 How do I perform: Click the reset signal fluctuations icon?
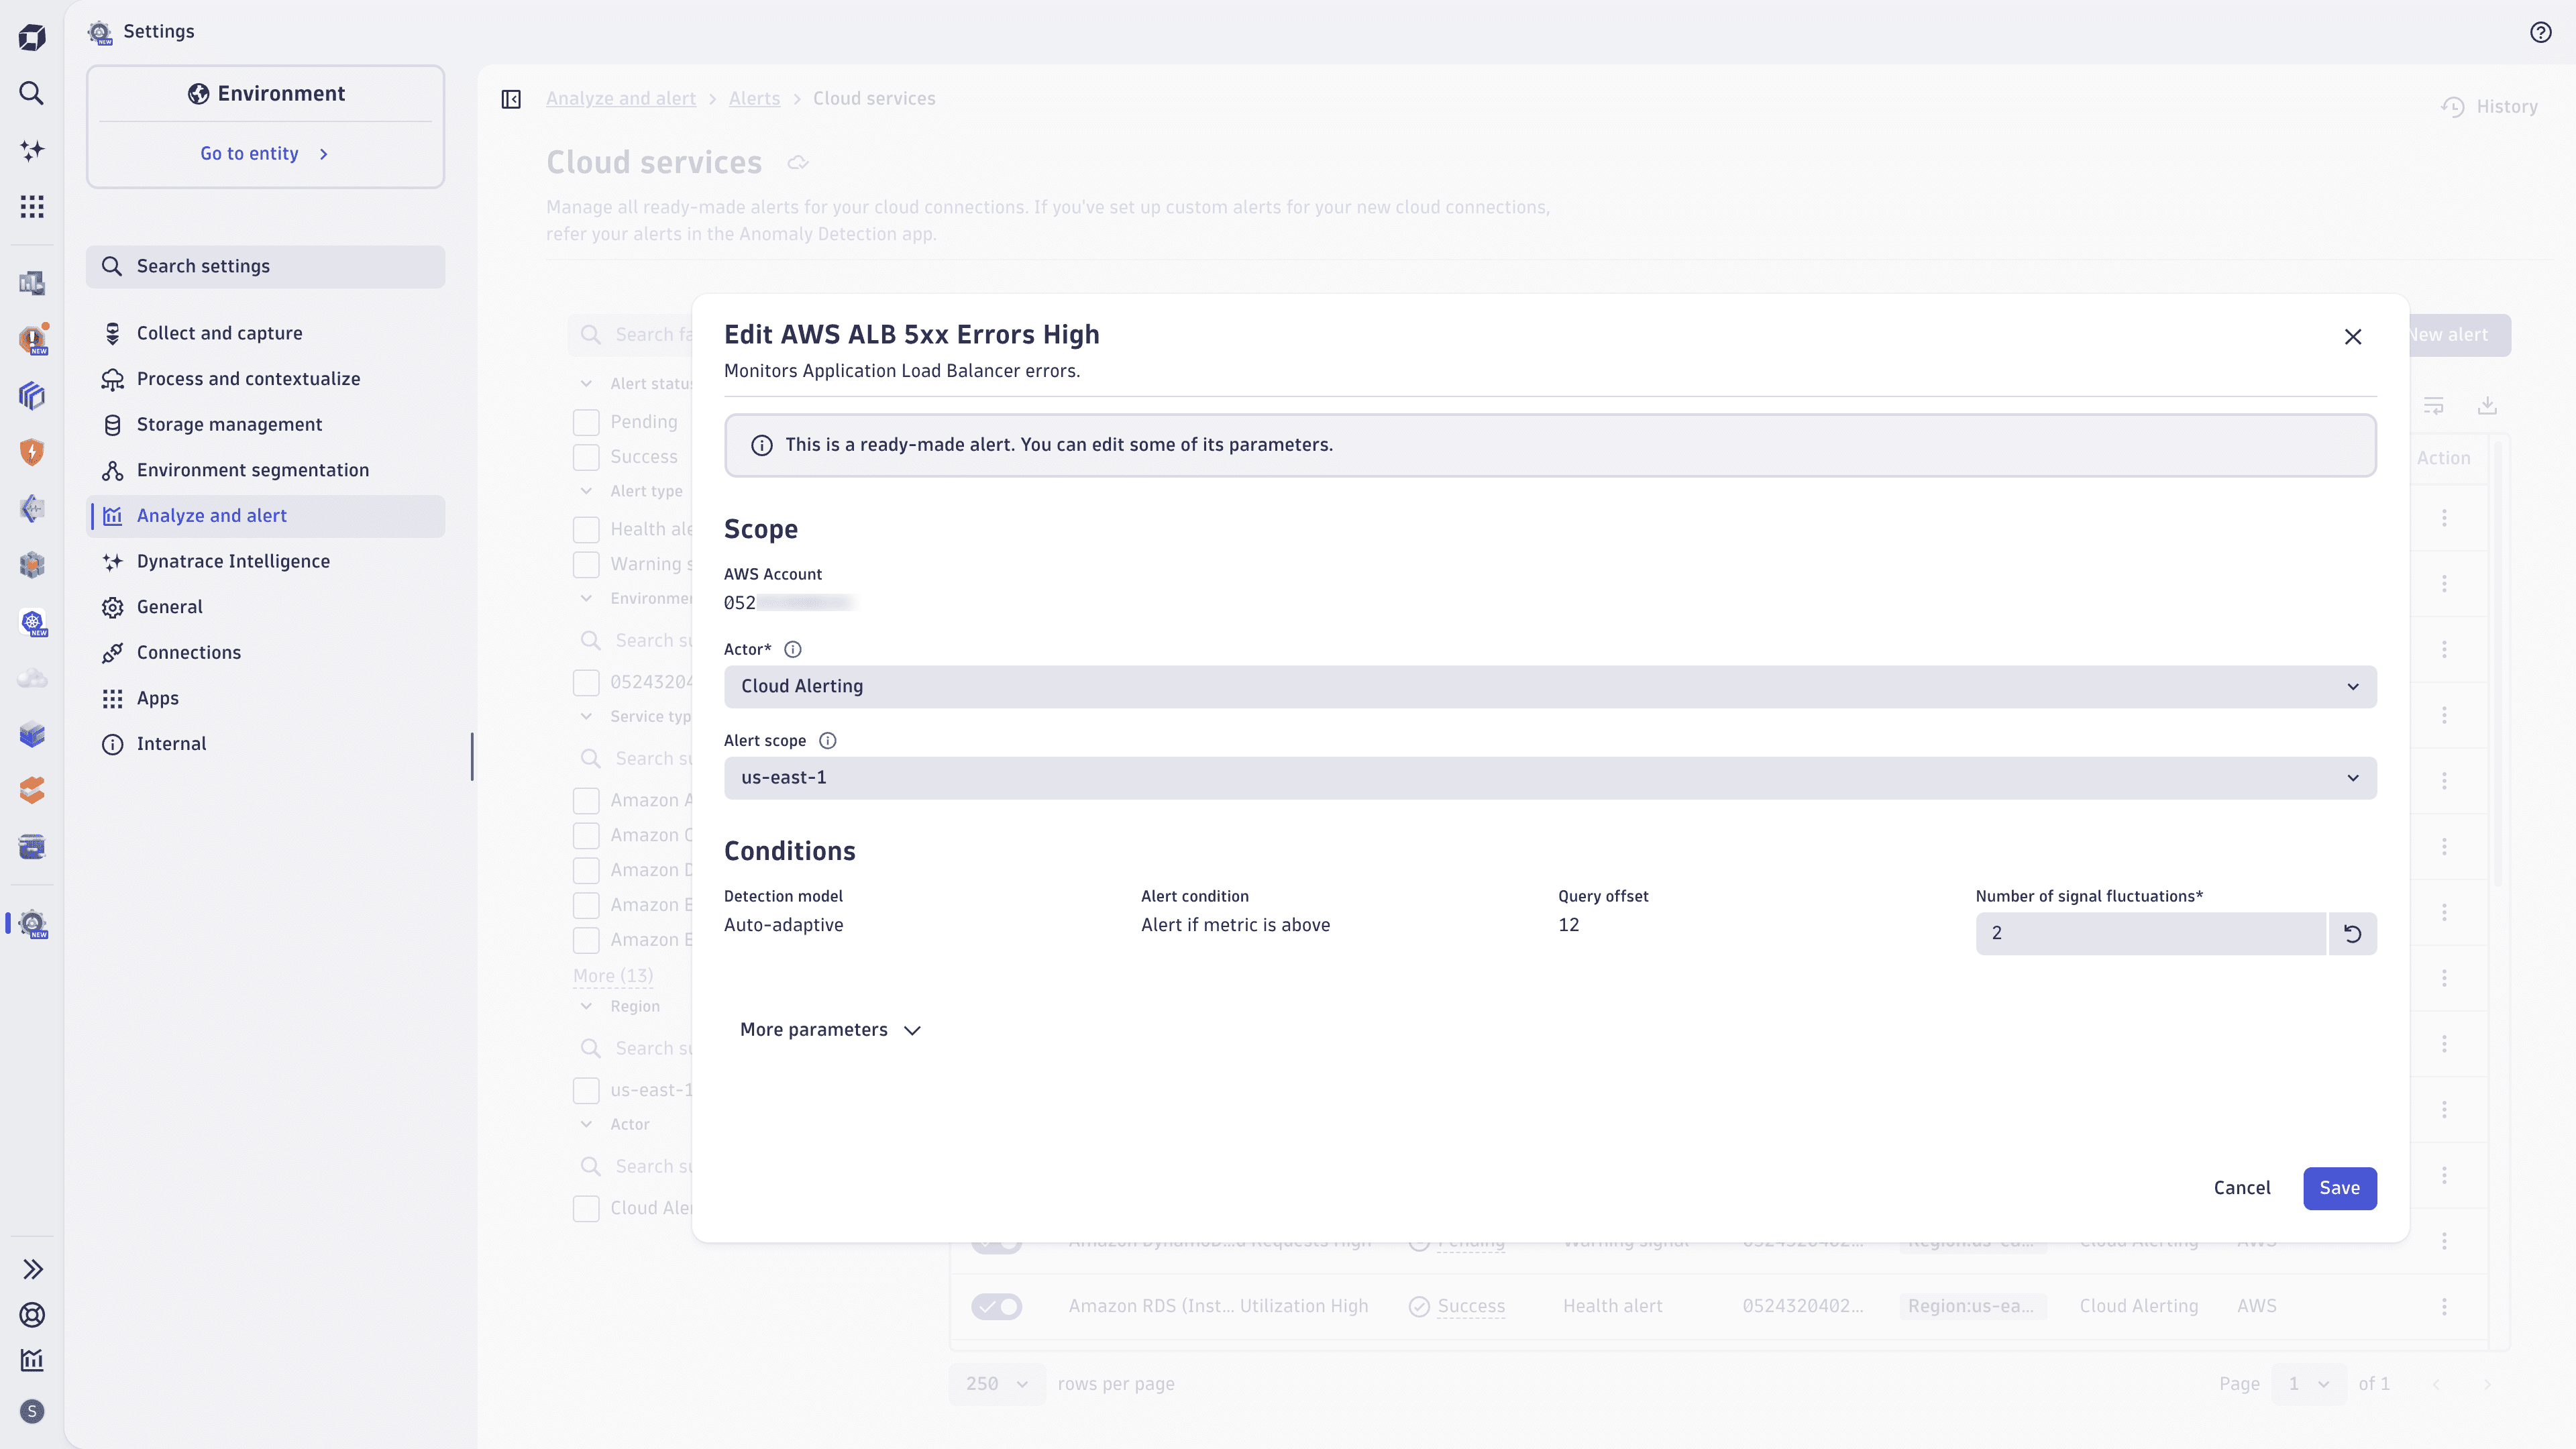point(2352,933)
